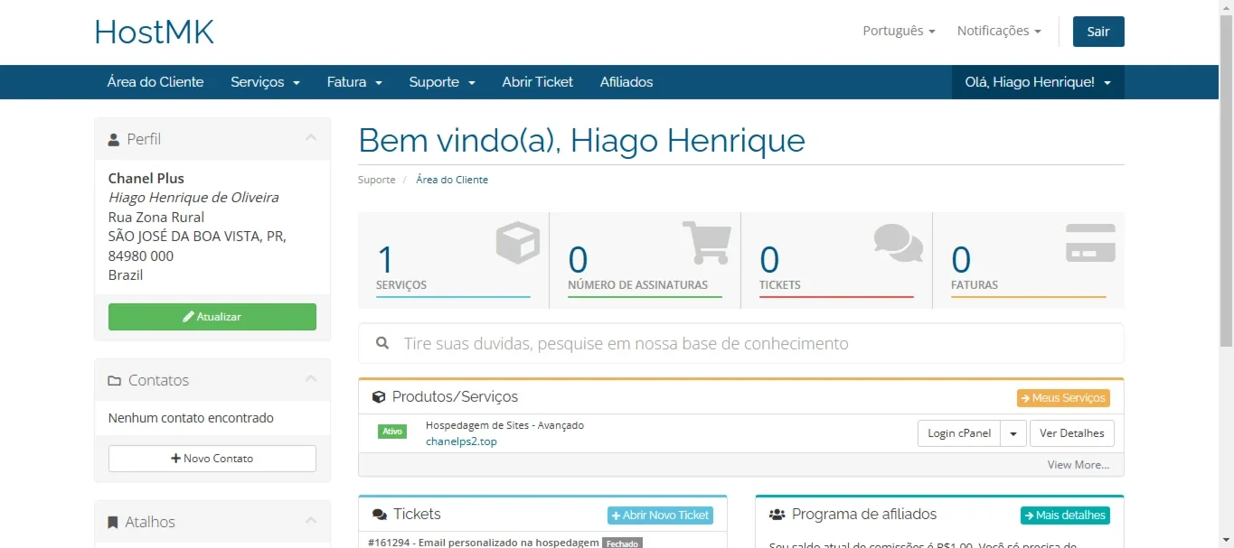Click the Atalhos bookmark icon
Screen dimensions: 1234x548
point(113,523)
